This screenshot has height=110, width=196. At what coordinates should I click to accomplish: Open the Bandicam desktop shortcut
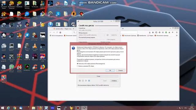81,15
